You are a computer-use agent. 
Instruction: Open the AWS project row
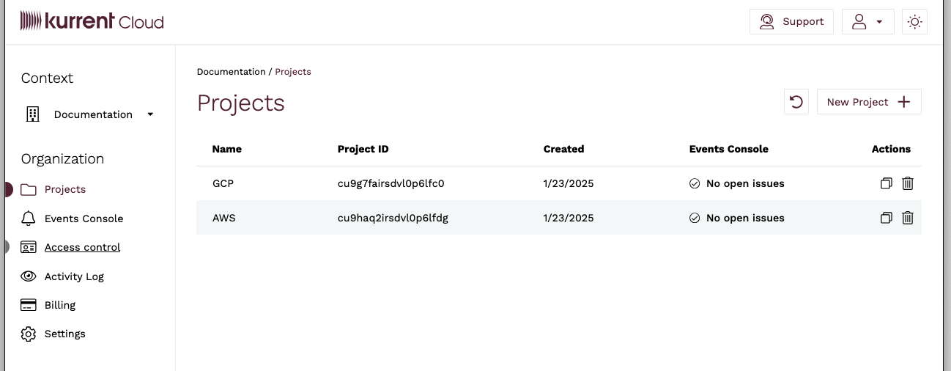pos(223,218)
